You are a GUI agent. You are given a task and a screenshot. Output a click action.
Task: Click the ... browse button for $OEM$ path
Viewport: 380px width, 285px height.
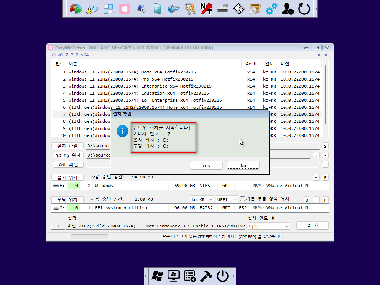[316, 155]
